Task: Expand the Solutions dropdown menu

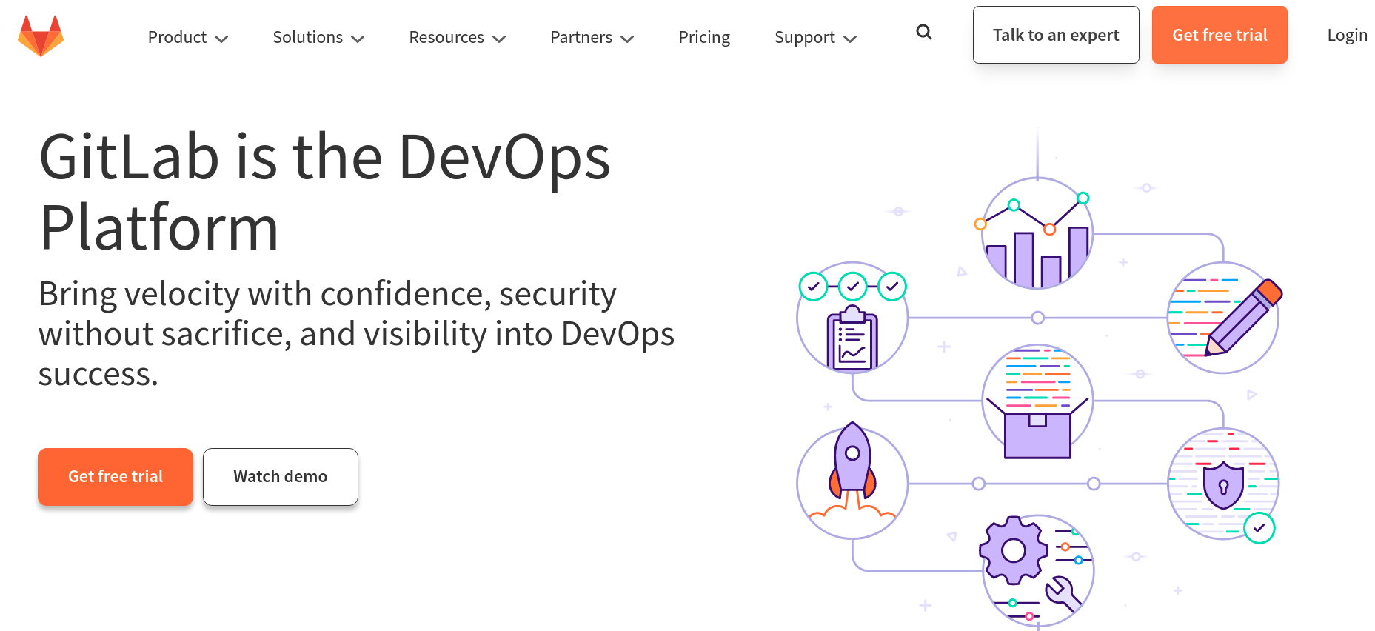Action: click(x=318, y=38)
